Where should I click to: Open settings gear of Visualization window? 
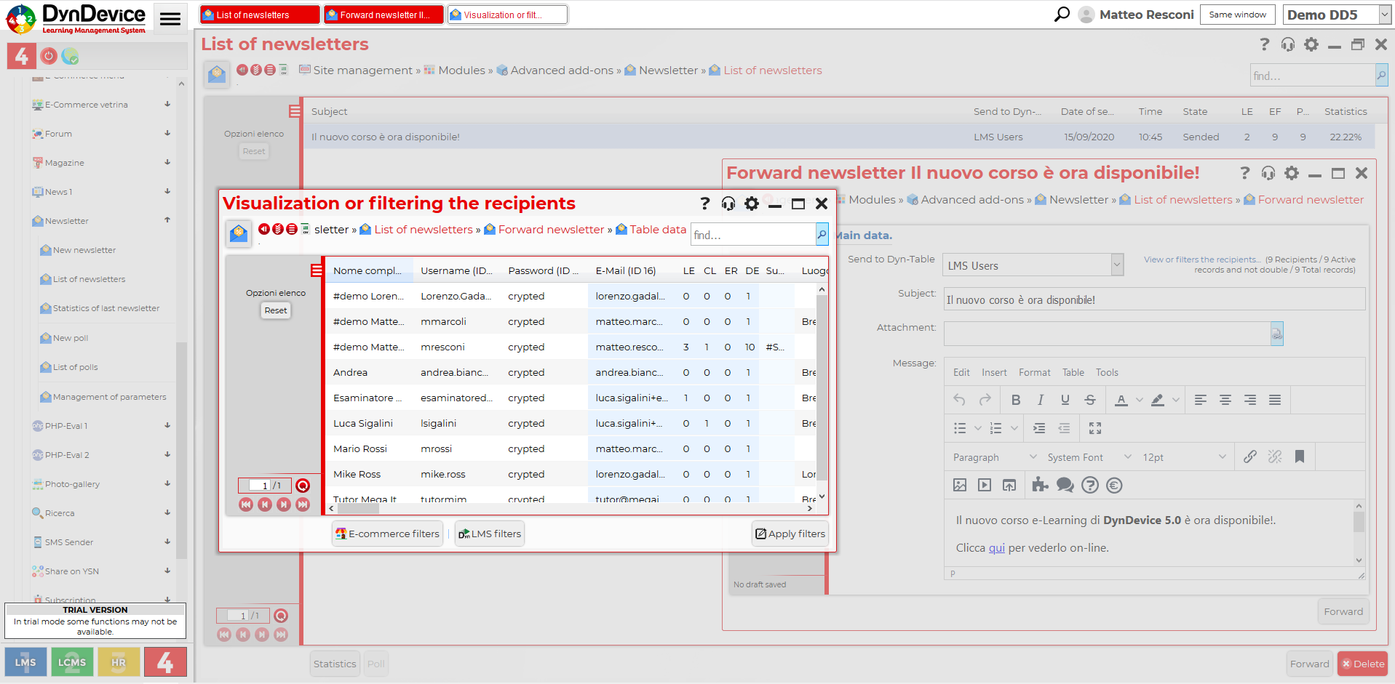click(x=752, y=204)
